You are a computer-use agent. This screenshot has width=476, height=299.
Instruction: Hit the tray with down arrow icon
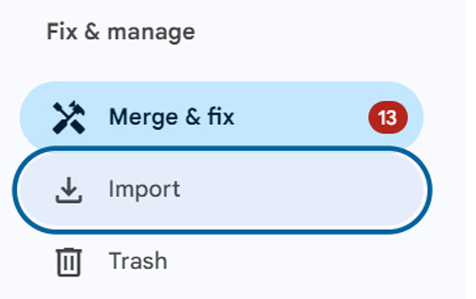click(68, 190)
